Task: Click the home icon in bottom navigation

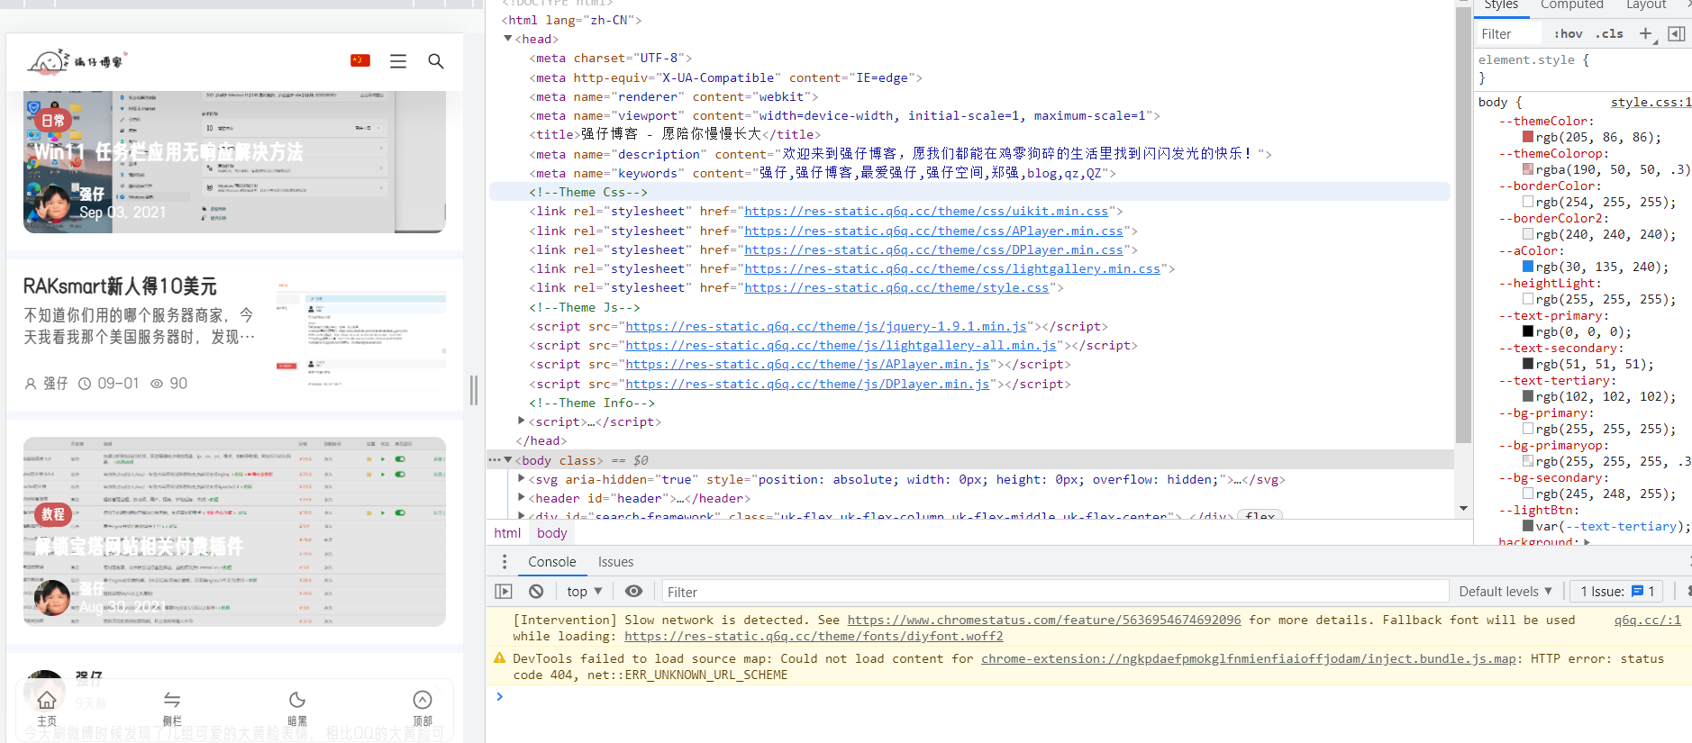Action: click(47, 701)
